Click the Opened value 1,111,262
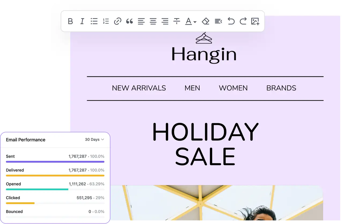The height and width of the screenshot is (224, 360). [x=77, y=184]
